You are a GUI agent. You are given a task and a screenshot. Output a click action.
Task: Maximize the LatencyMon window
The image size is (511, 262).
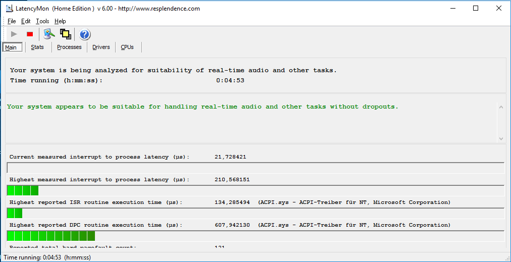(476, 8)
